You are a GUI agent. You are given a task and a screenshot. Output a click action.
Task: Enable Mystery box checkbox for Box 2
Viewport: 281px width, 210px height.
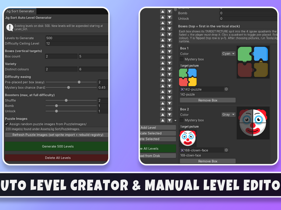[x=182, y=120]
